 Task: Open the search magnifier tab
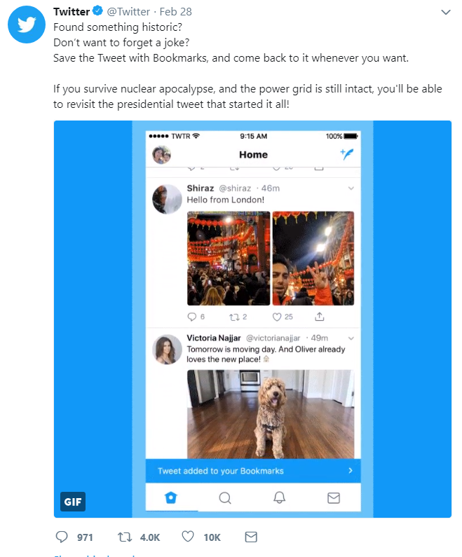[225, 497]
